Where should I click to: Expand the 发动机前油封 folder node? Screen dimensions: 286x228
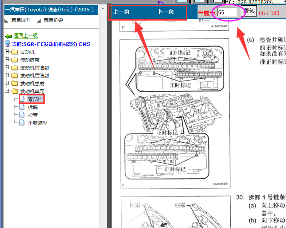(x=7, y=67)
